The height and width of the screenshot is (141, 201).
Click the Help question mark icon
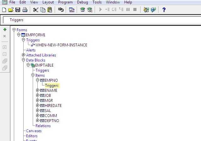(x=164, y=10)
